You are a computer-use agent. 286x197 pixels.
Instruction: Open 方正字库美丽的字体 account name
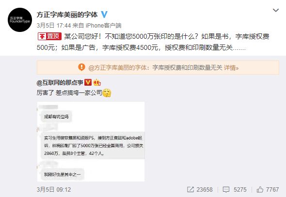click(x=67, y=15)
